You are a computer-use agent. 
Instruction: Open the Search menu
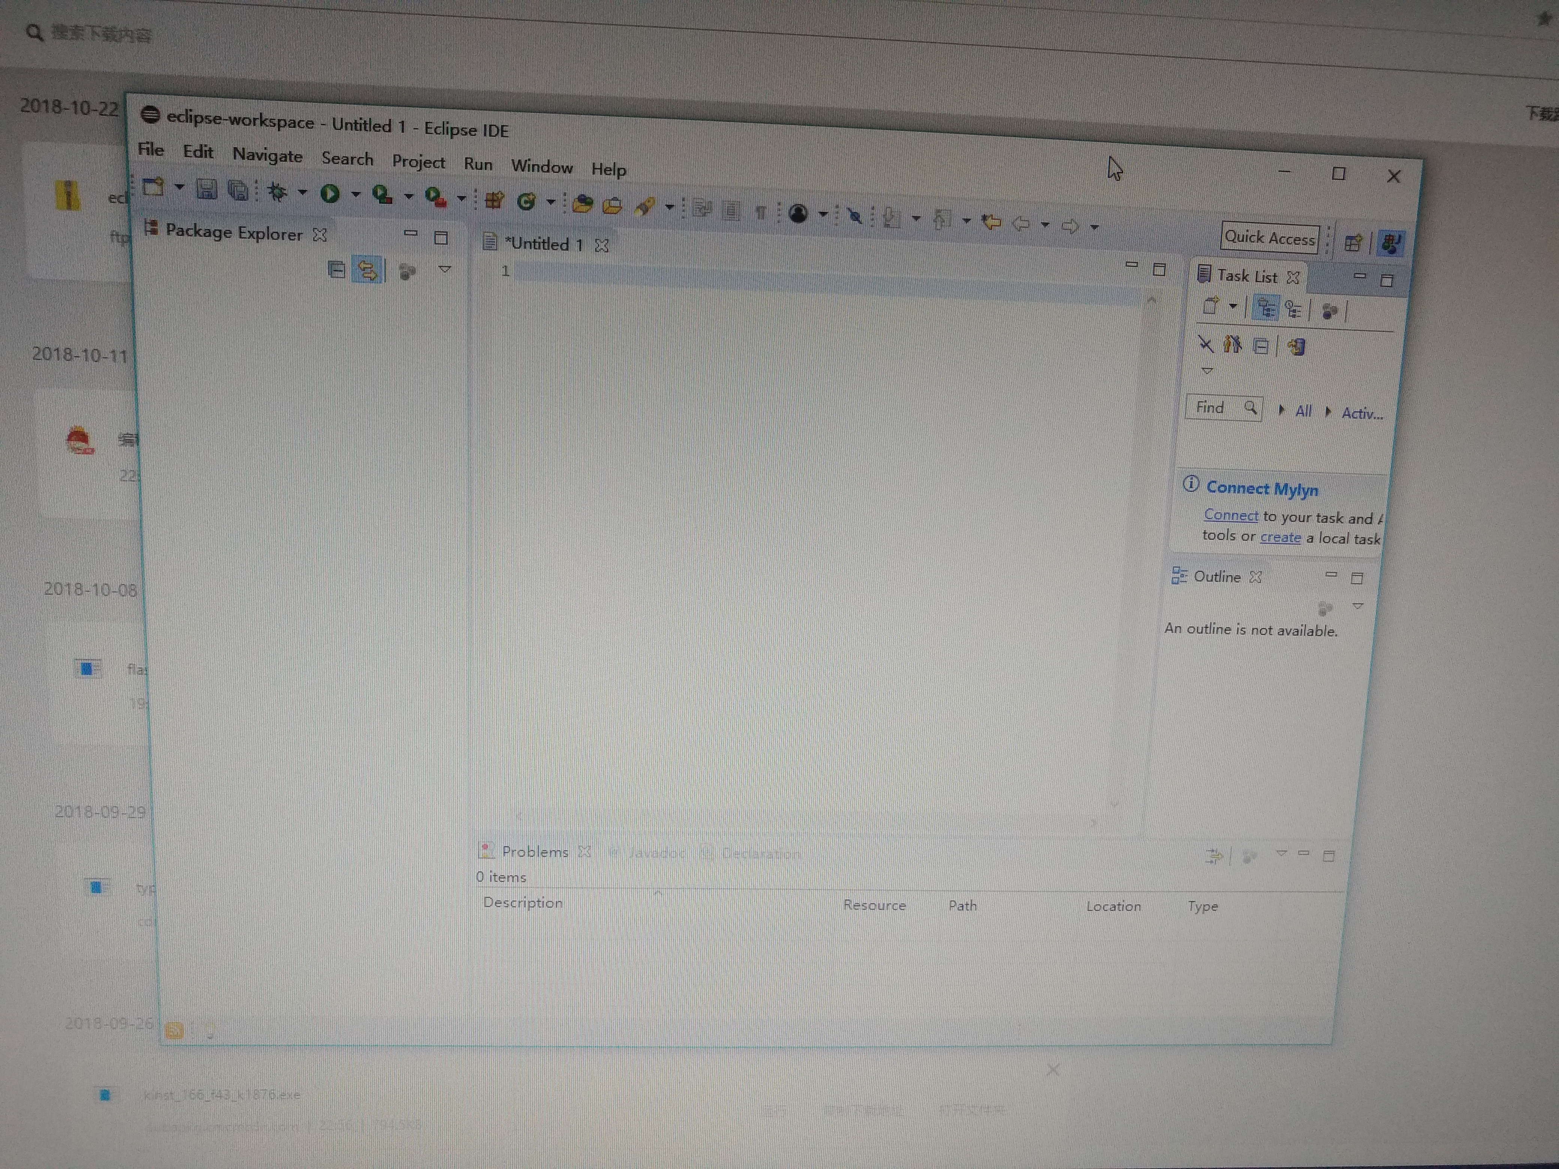[x=347, y=158]
